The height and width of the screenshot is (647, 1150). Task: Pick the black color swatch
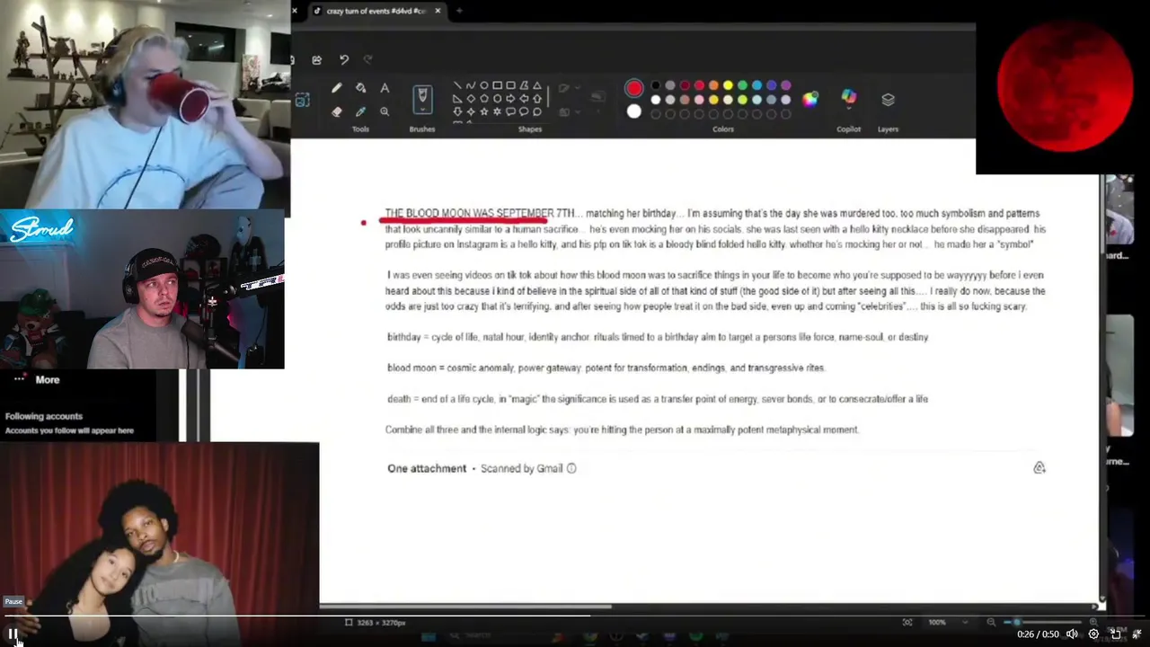656,85
